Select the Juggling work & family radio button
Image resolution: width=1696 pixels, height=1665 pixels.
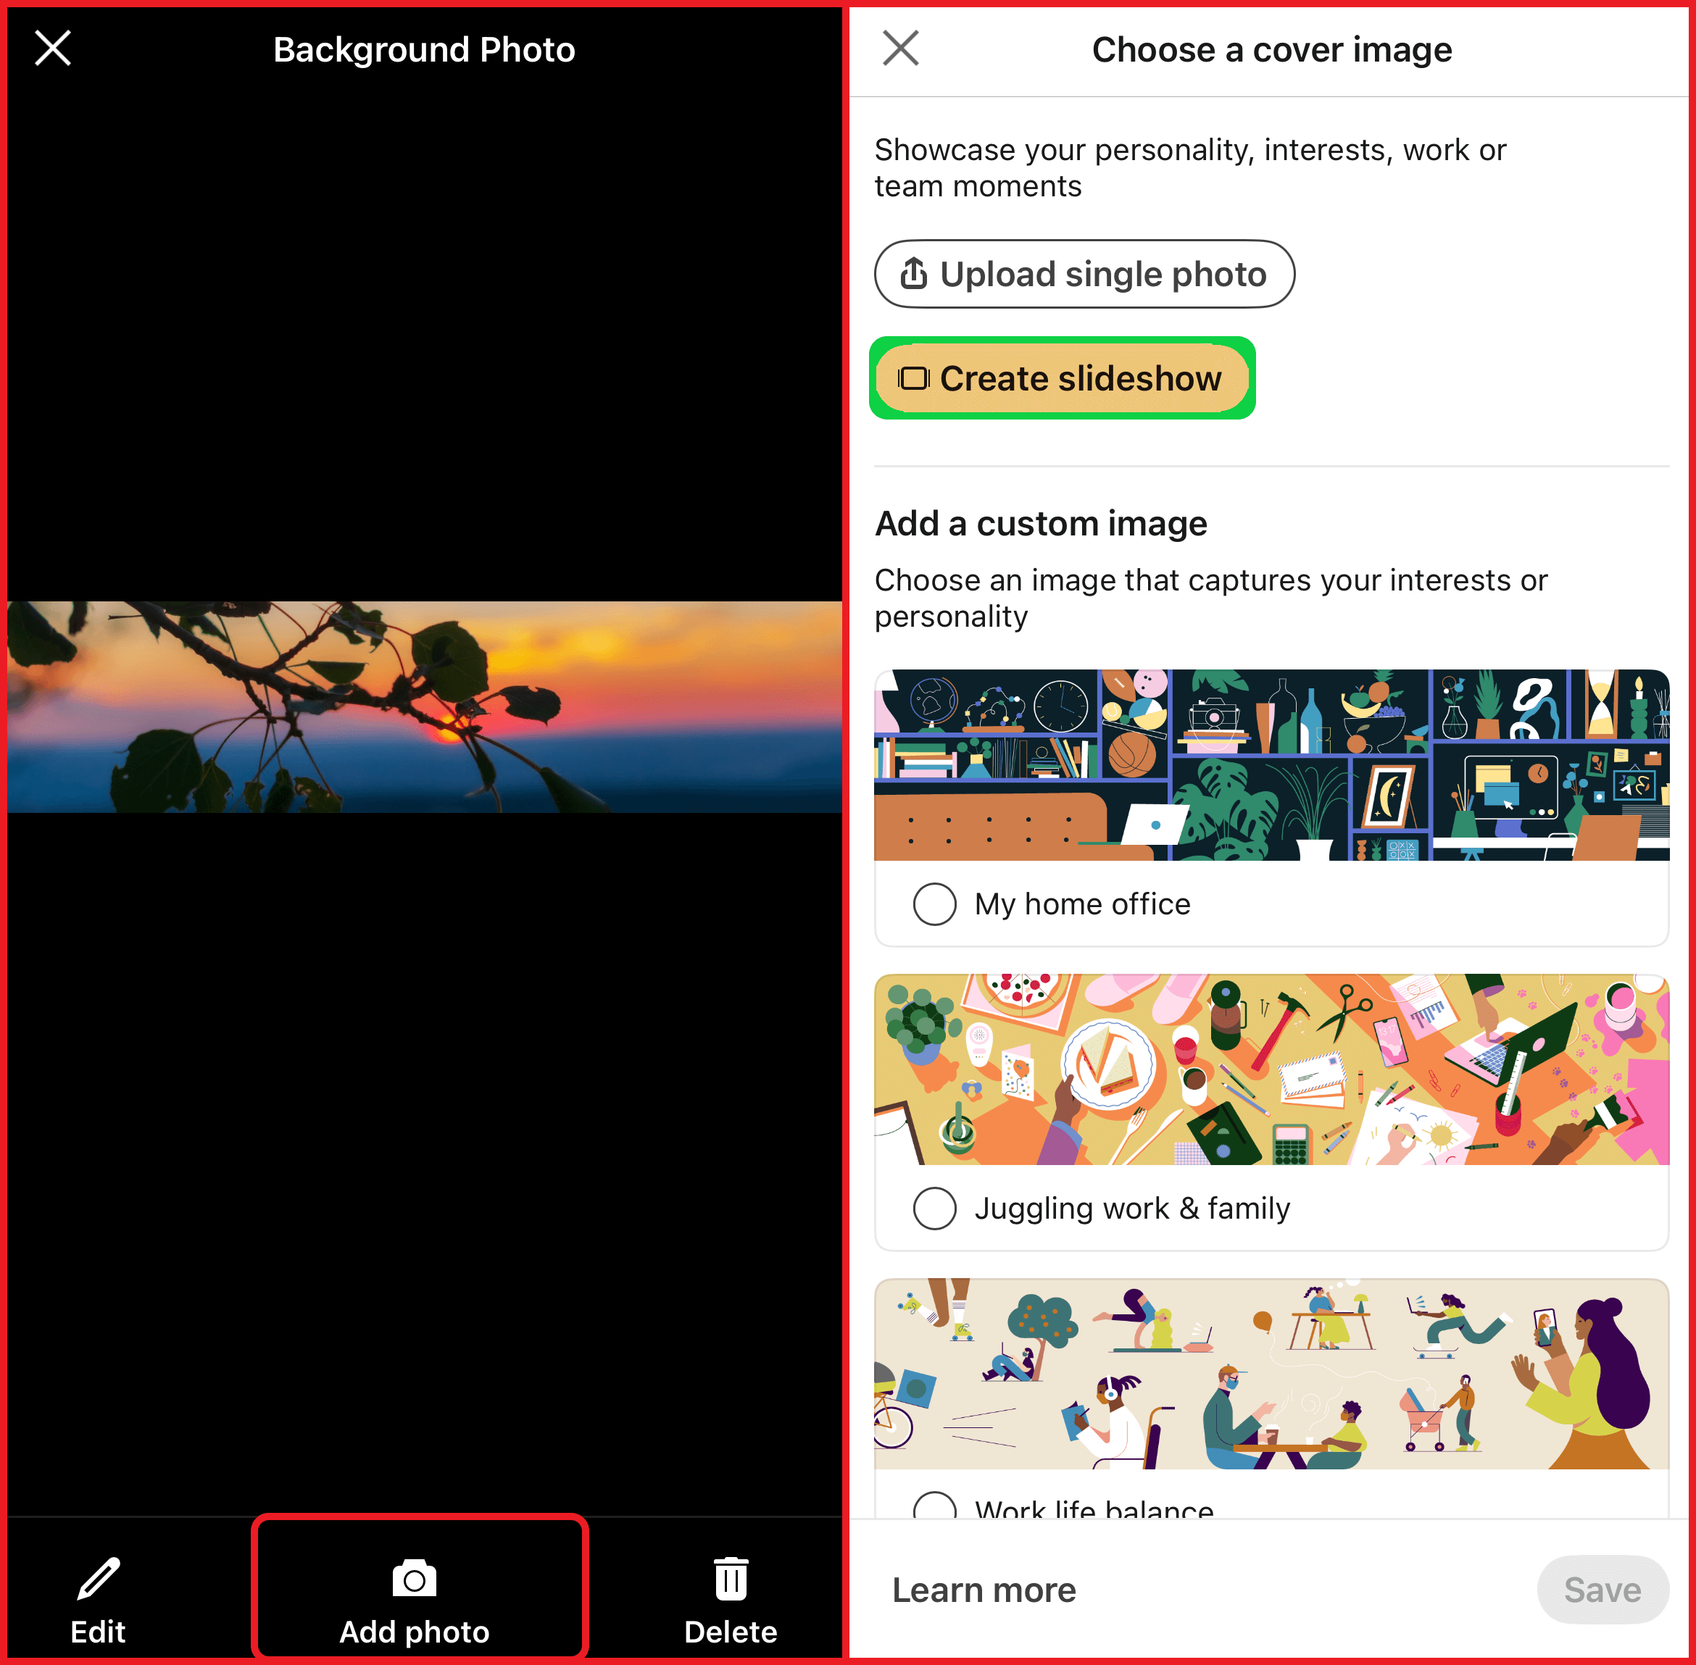coord(934,1209)
